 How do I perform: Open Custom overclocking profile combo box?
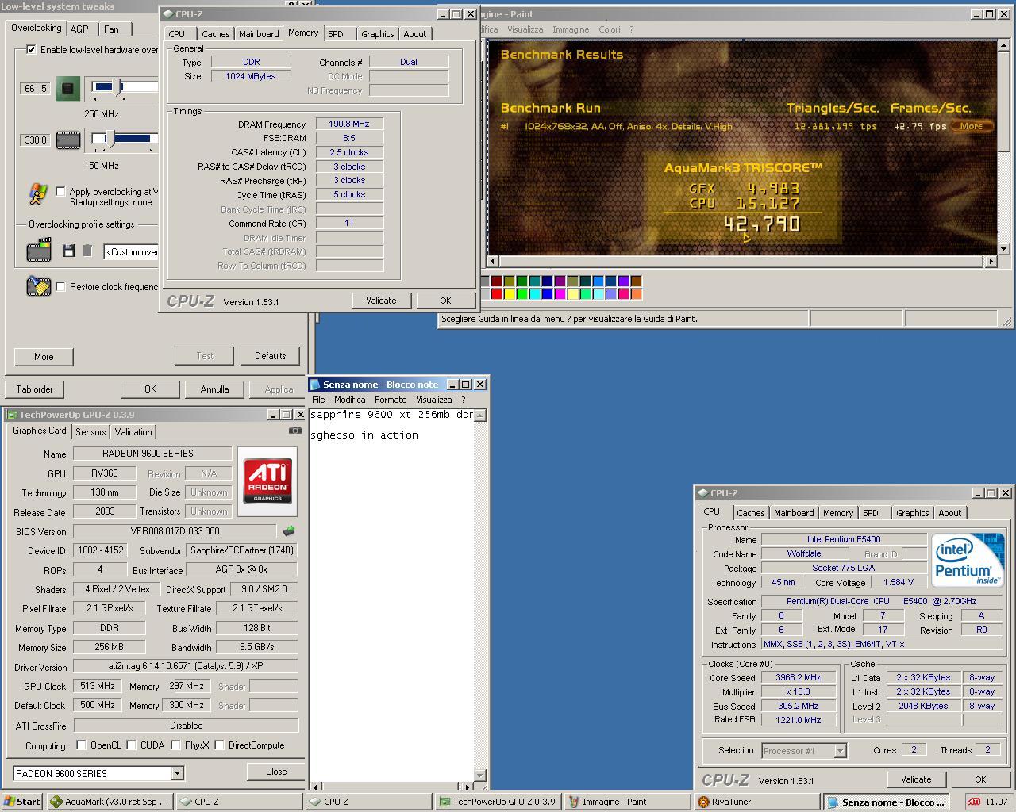[x=132, y=251]
